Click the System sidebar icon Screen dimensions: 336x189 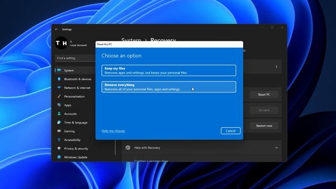point(59,70)
